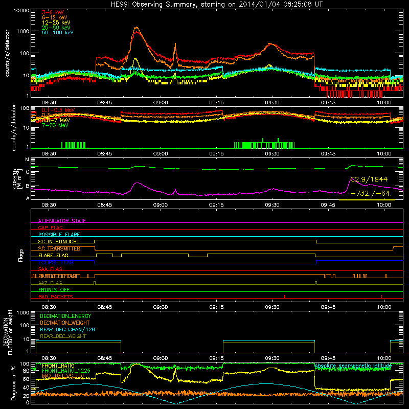Click the M class tick on GOES plot
409x409 pixels.
(x=27, y=160)
